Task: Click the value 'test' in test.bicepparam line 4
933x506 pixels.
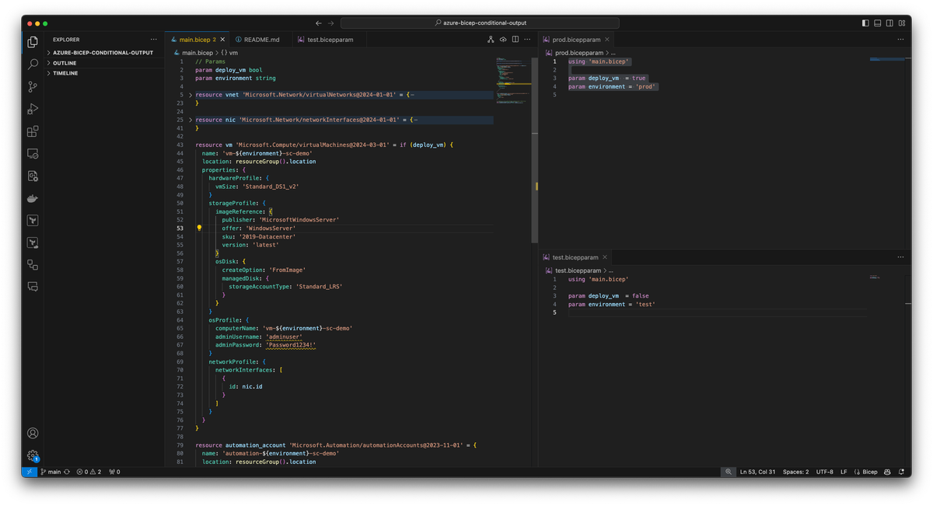Action: coord(645,305)
